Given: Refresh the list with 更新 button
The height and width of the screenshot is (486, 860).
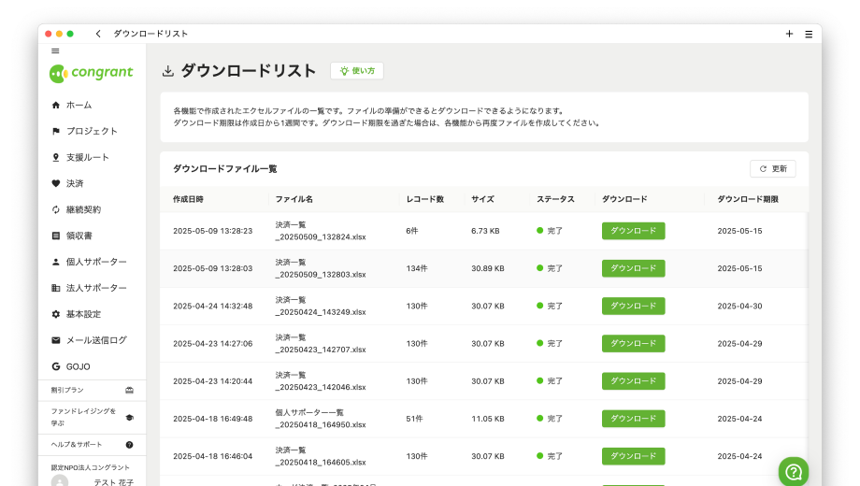Looking at the screenshot, I should tap(773, 169).
